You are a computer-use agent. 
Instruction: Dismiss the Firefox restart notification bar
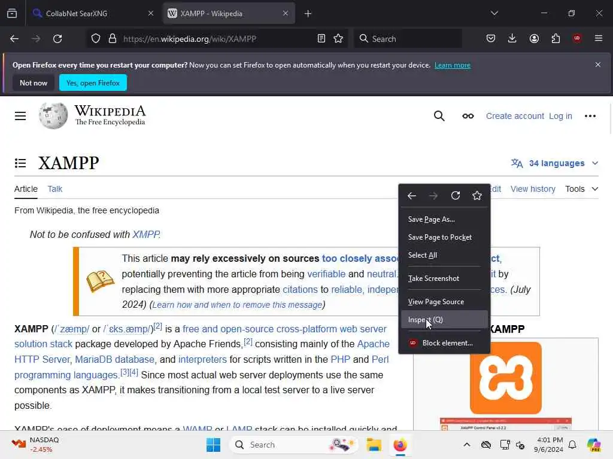click(x=598, y=65)
